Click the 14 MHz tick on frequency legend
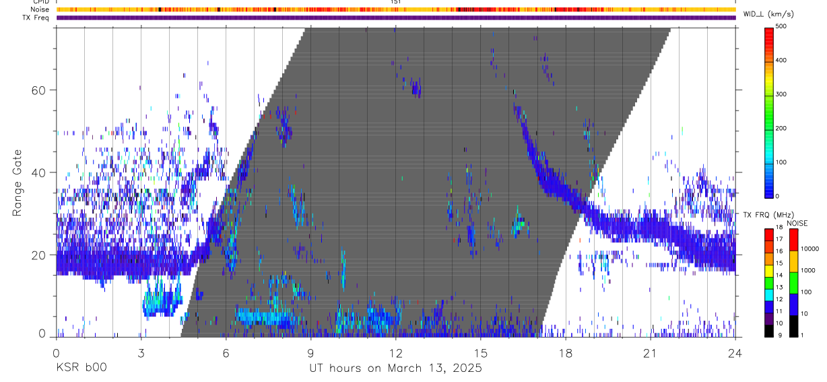827x382 pixels. pyautogui.click(x=780, y=275)
